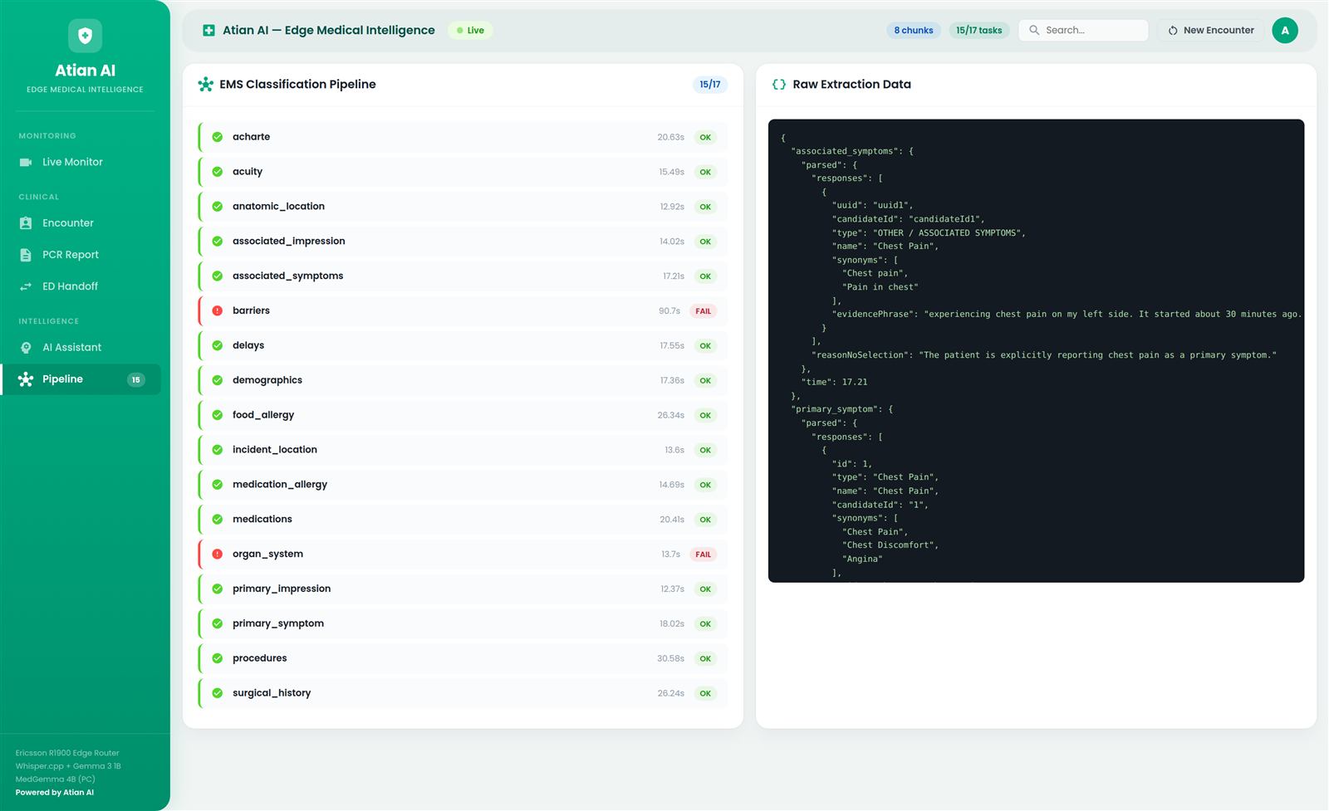The height and width of the screenshot is (811, 1329).
Task: Click the PCR Report document icon
Action: (26, 255)
